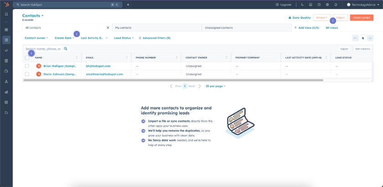
Task: Open the Notifications bell icon
Action: click(336, 5)
